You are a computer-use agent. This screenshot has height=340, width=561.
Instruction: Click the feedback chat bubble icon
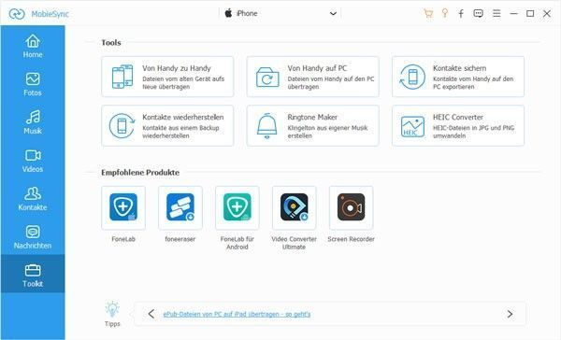point(478,14)
